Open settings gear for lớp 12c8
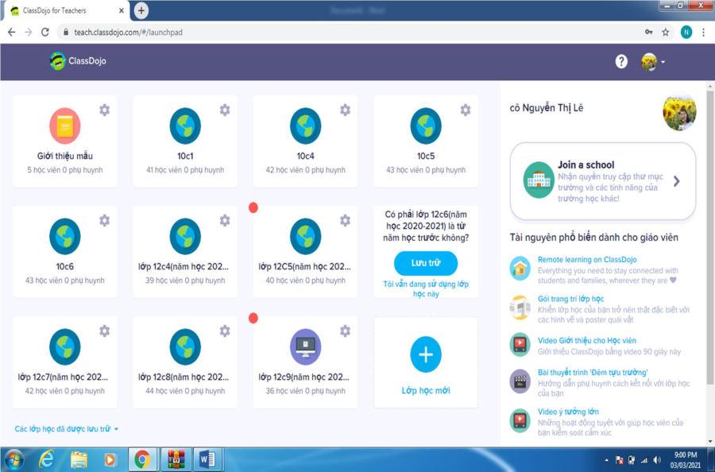This screenshot has height=472, width=715. (x=225, y=331)
